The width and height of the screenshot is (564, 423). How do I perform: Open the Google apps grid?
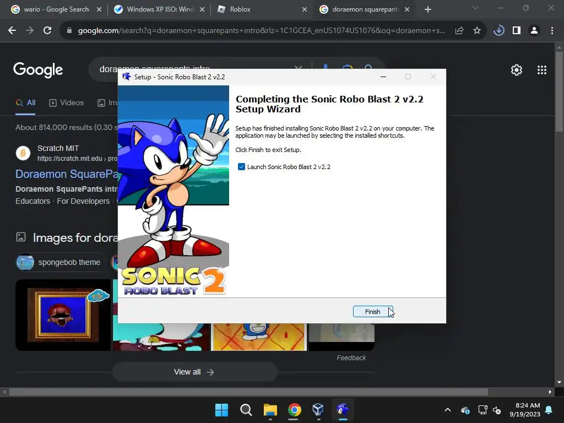[542, 70]
